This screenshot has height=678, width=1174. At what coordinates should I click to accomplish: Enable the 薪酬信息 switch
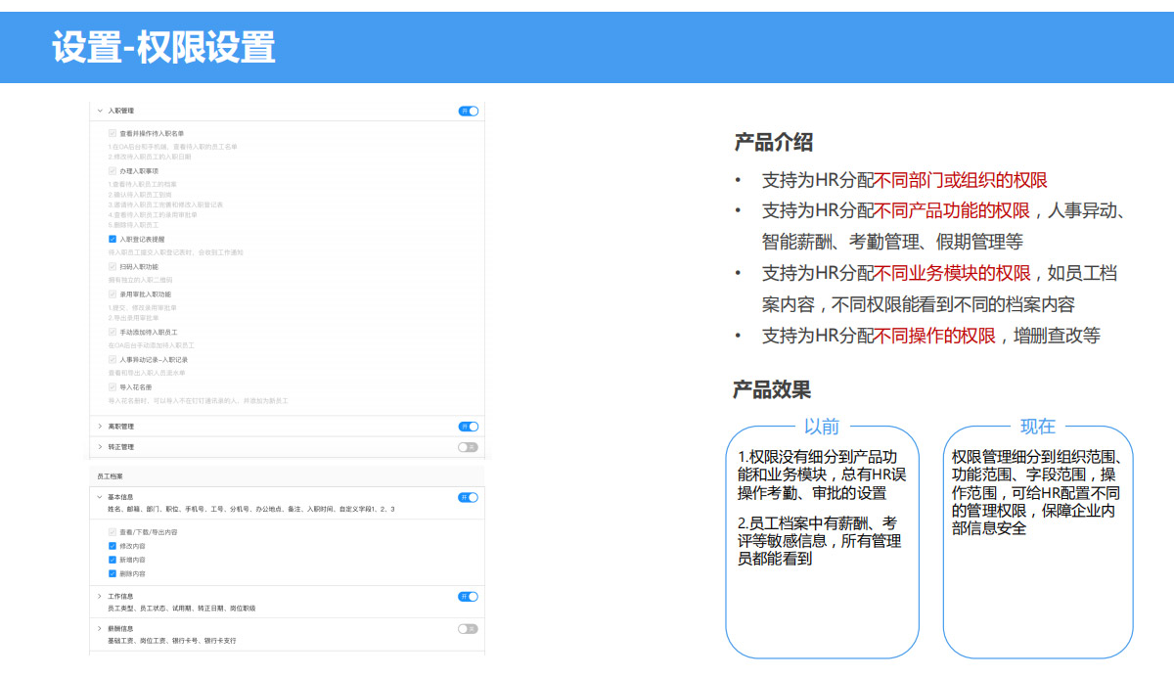[469, 629]
